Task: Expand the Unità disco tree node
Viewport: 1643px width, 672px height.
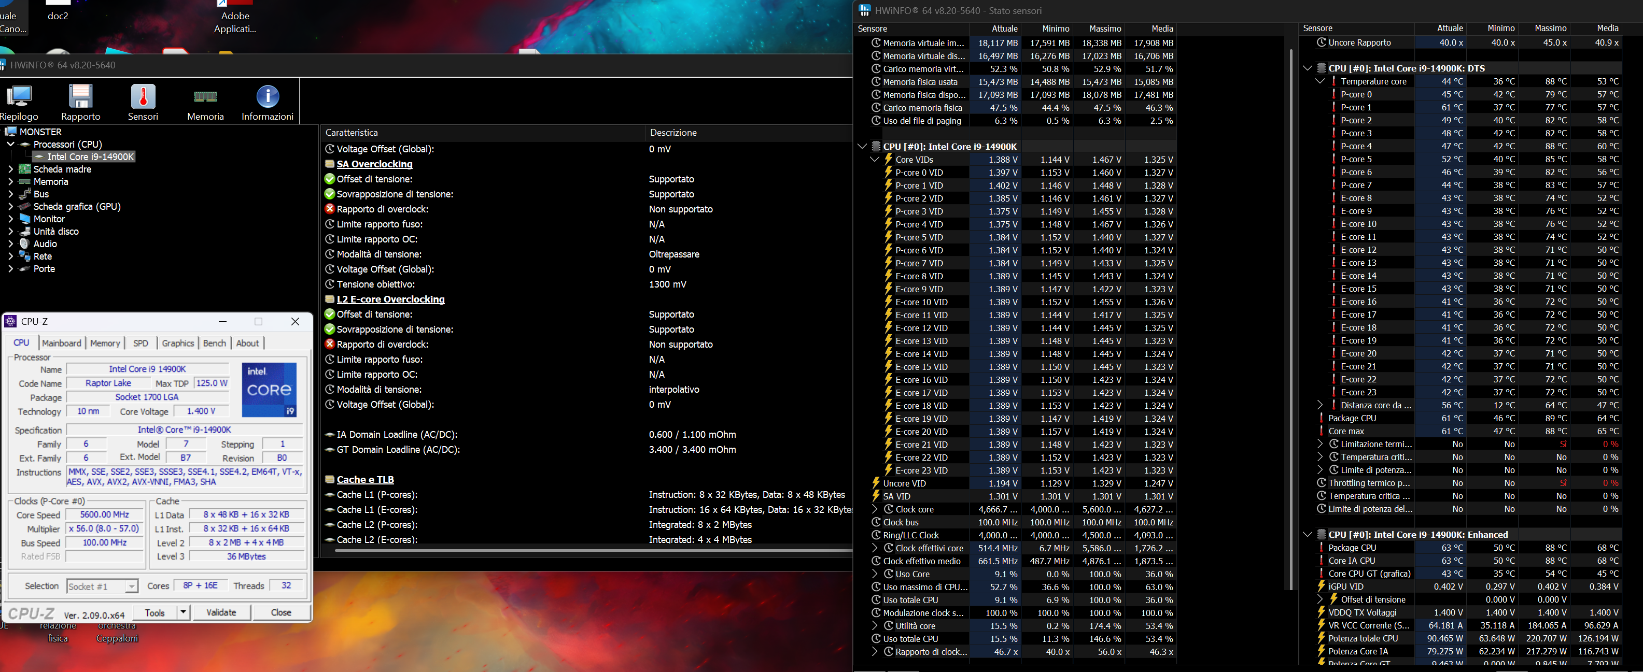Action: point(10,232)
